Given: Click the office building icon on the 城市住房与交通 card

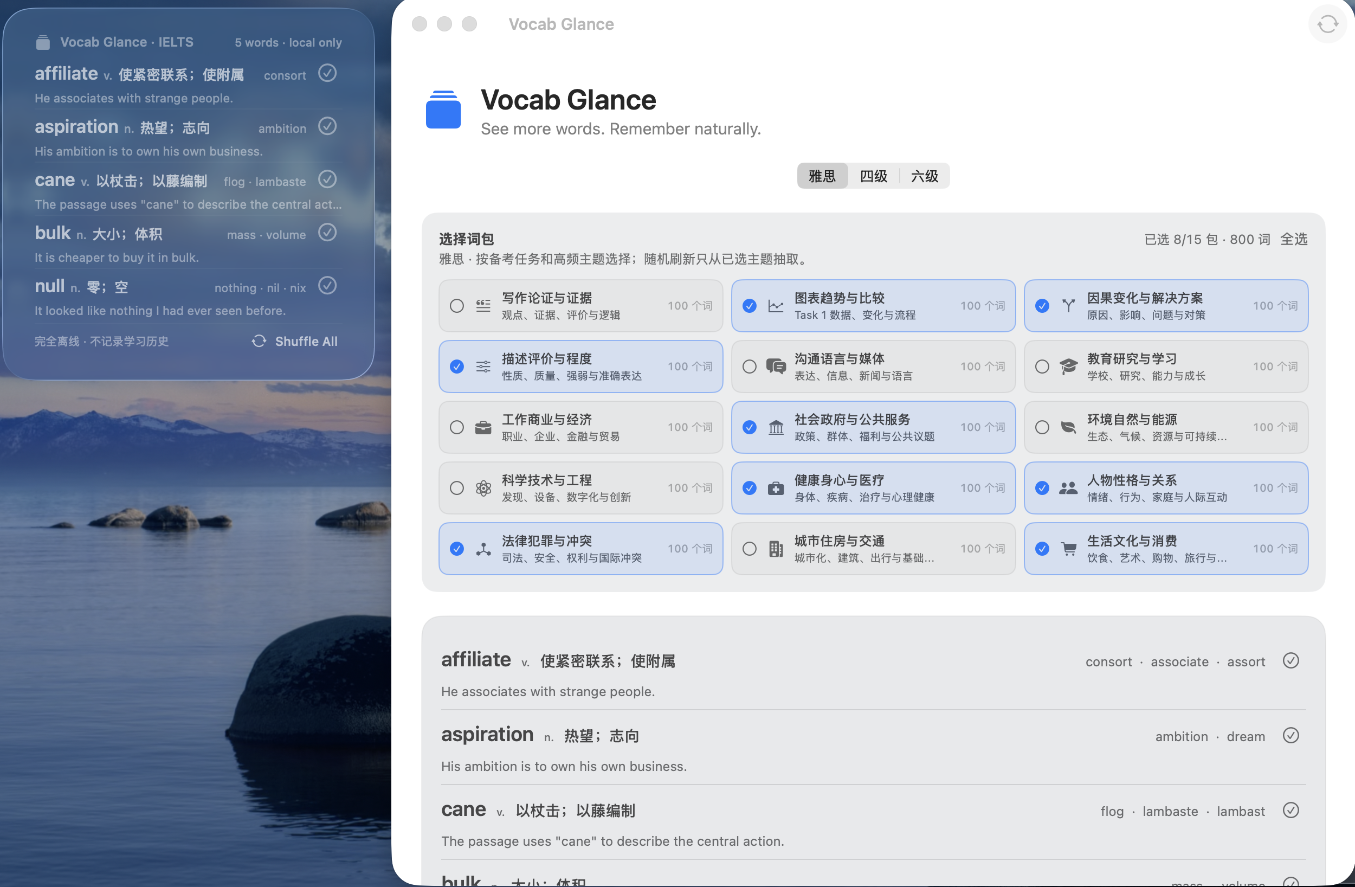Looking at the screenshot, I should point(776,549).
